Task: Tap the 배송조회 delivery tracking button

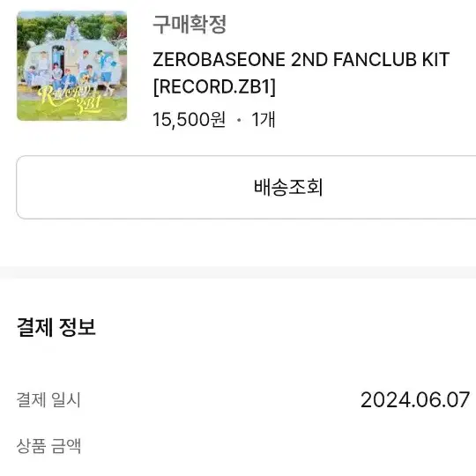Action: click(x=246, y=187)
